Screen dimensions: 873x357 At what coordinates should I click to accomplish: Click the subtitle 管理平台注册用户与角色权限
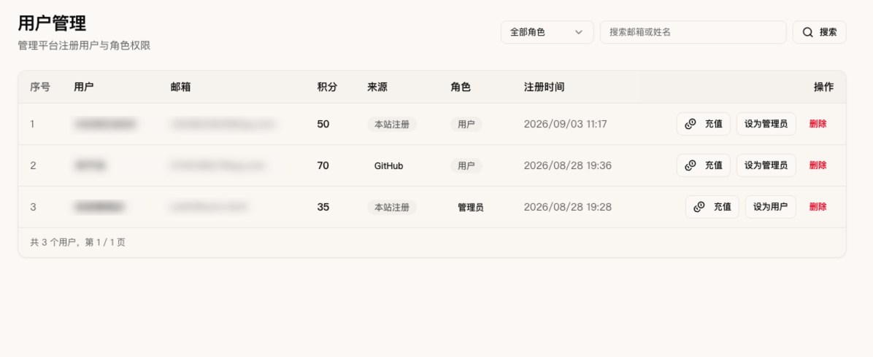coord(84,46)
